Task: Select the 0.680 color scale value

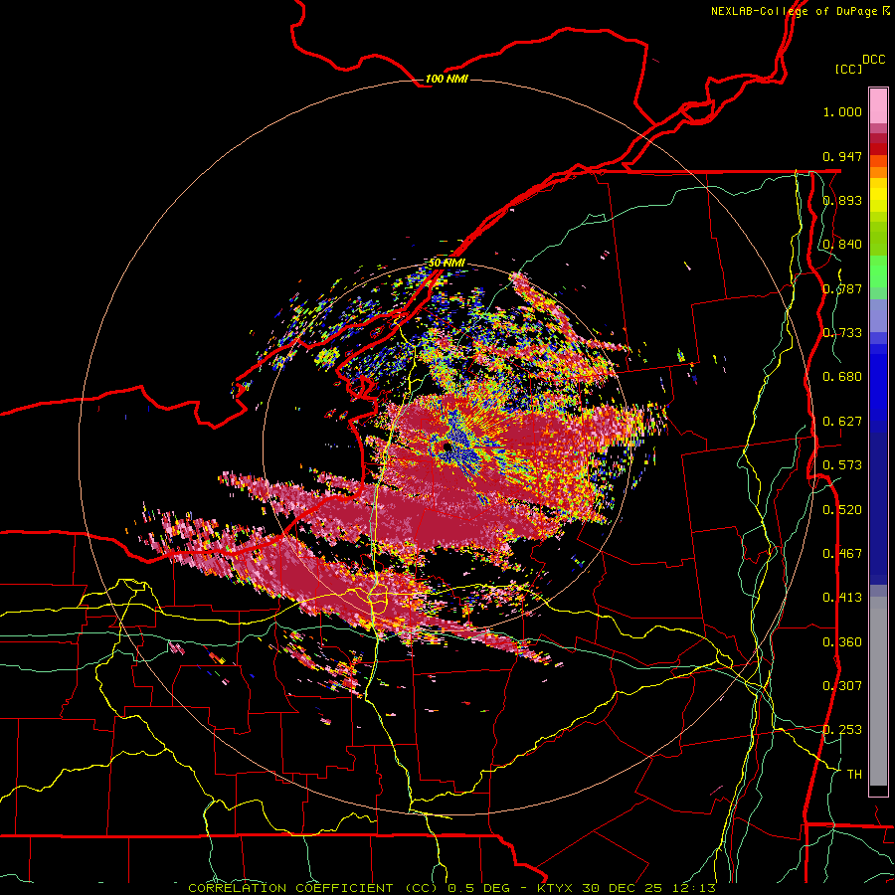Action: 842,377
